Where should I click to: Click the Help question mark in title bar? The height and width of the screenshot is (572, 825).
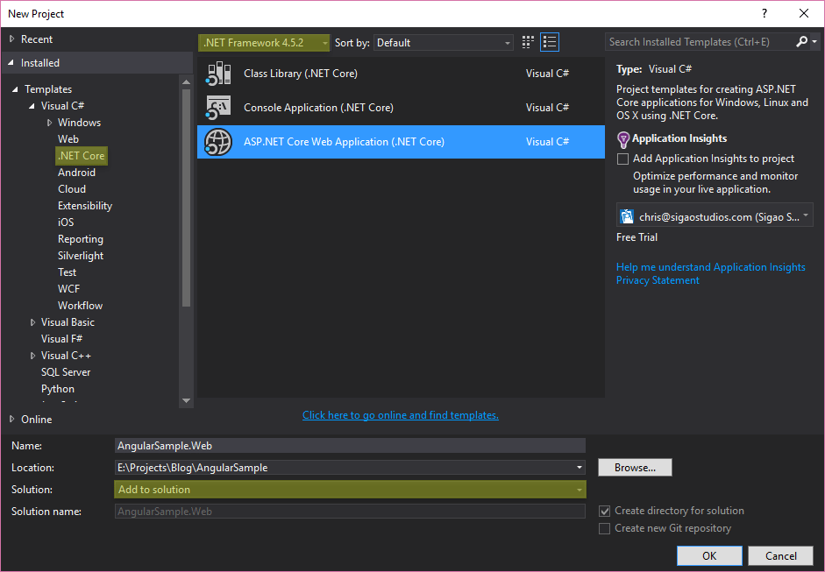click(764, 13)
